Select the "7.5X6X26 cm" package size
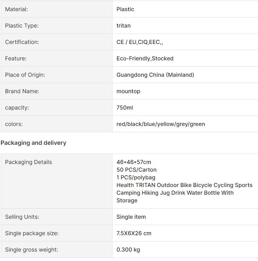This screenshot has height=261, width=258. click(x=134, y=233)
